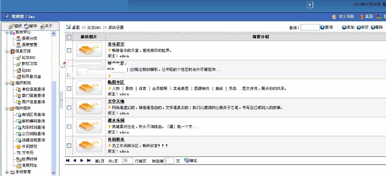Check the 贴图专区 row checkbox
The image size is (386, 176).
tap(69, 88)
